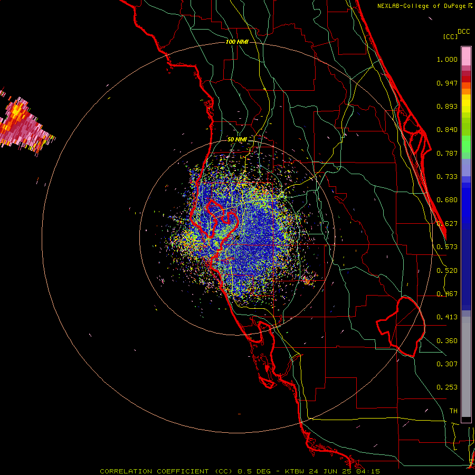475x475 pixels.
Task: Click the 0.5 DEG elevation text
Action: pyautogui.click(x=254, y=471)
